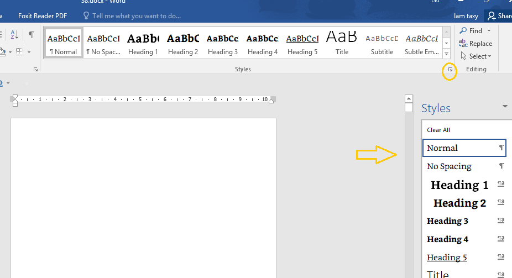Click the Share person icon
This screenshot has height=278, width=512.
pyautogui.click(x=491, y=16)
